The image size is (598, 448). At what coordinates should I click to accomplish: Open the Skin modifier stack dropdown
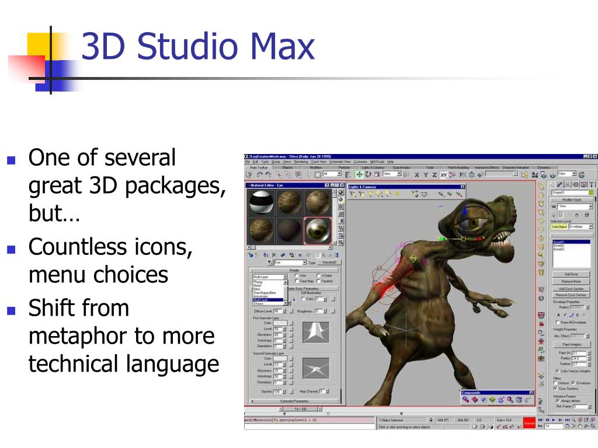590,206
